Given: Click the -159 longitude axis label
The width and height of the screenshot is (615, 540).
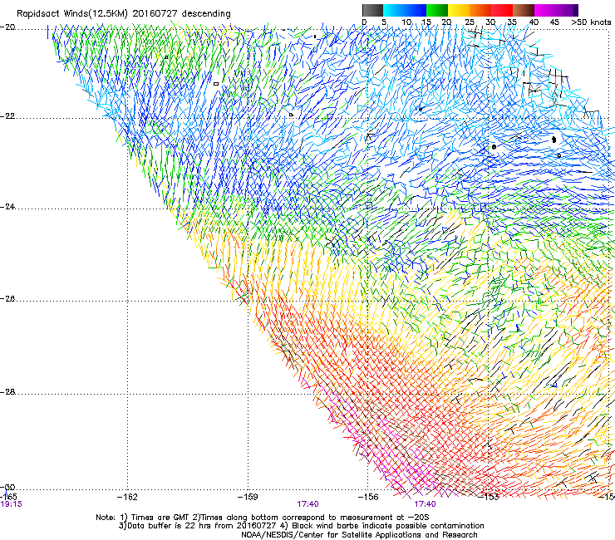Looking at the screenshot, I should [x=248, y=497].
